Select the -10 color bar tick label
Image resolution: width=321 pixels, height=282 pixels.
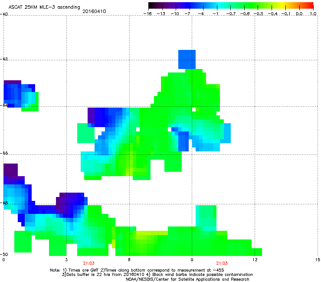pos(175,14)
